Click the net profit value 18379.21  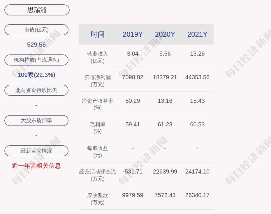[165, 77]
